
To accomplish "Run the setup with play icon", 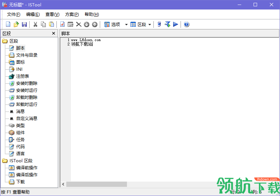I will click(176, 24).
